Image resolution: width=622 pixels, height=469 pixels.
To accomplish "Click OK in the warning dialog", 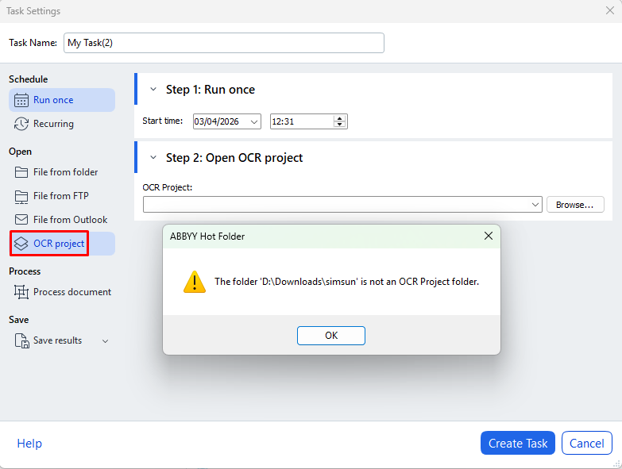I will tap(331, 336).
